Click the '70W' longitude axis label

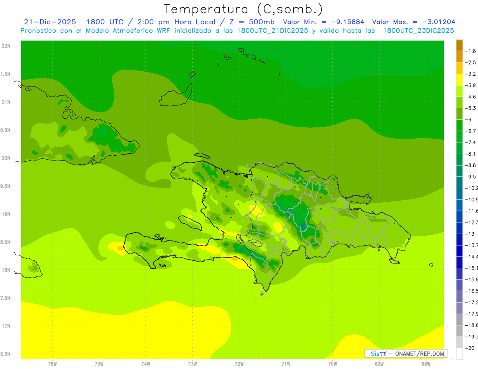(333, 364)
